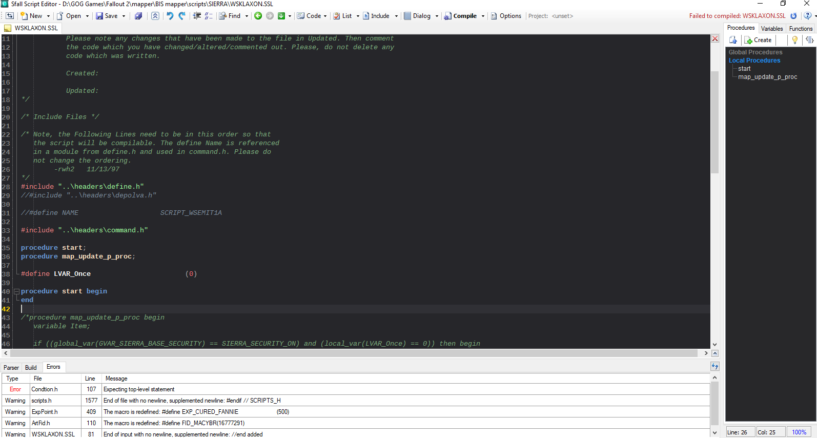Screen dimensions: 817x438
Task: Expand the Open dropdown arrow
Action: (87, 16)
